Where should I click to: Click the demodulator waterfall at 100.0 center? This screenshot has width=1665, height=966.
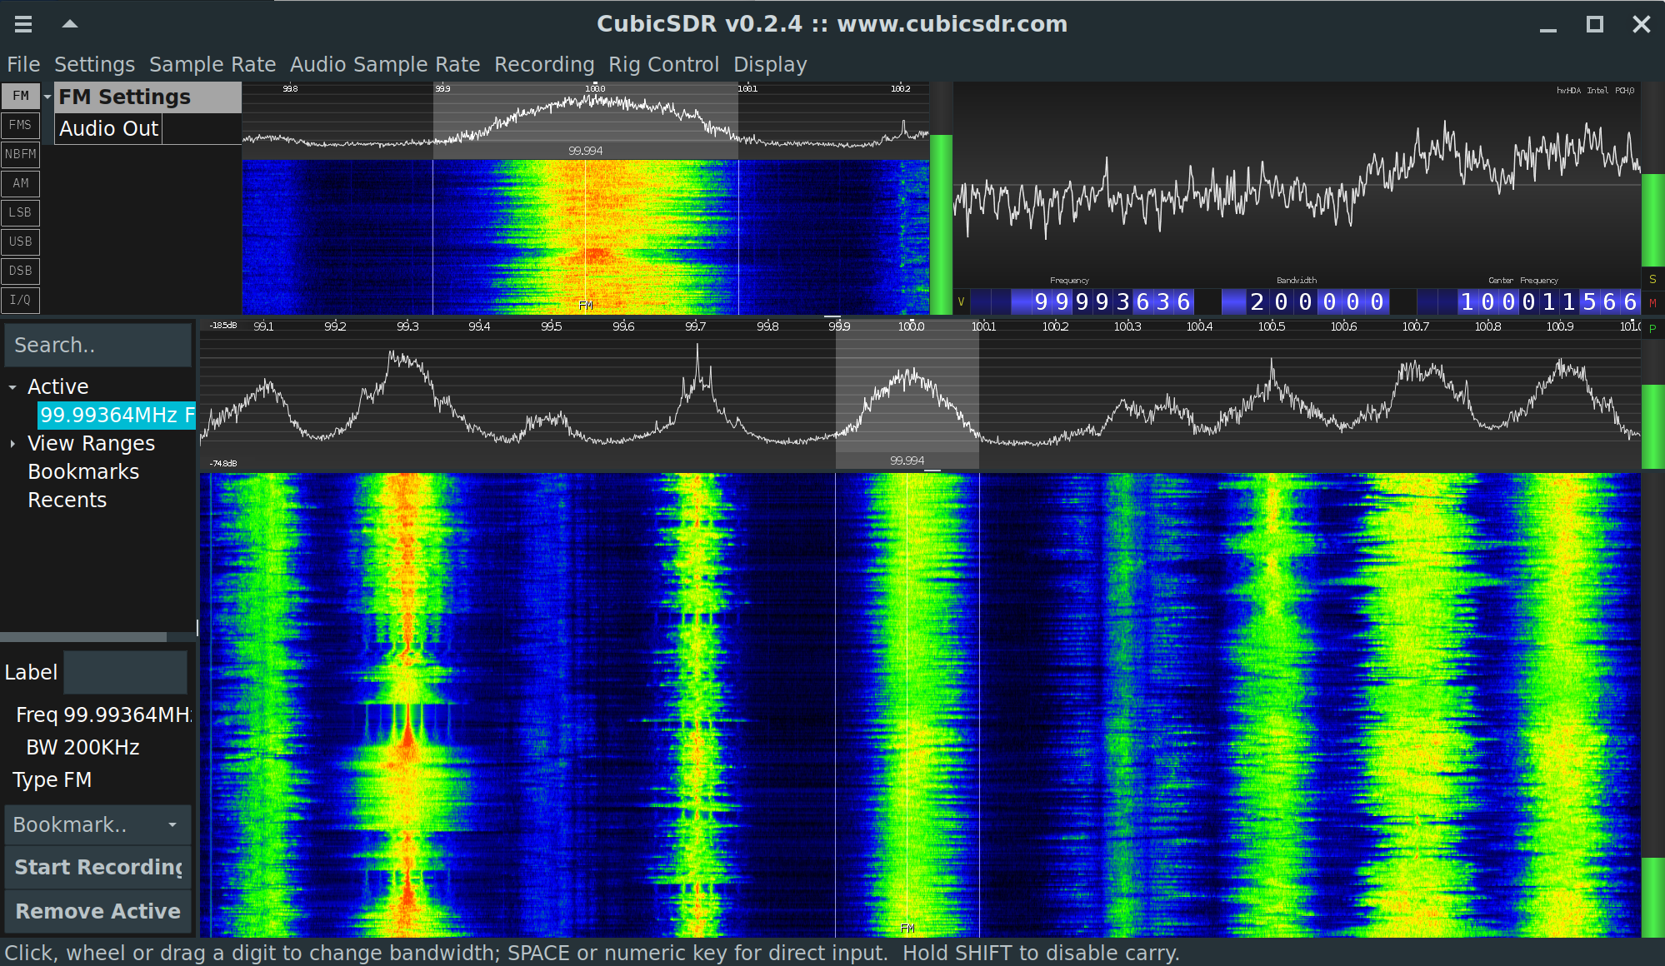[594, 237]
